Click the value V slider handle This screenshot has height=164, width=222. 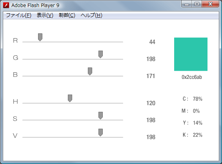coord(100,133)
